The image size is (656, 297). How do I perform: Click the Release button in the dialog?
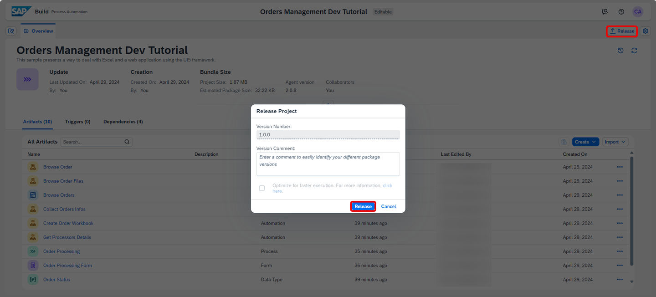[363, 207]
